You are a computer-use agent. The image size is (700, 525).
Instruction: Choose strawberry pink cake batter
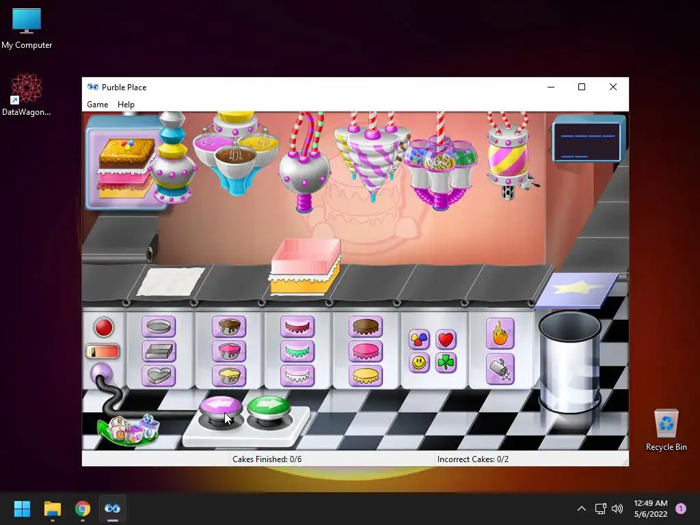[229, 351]
